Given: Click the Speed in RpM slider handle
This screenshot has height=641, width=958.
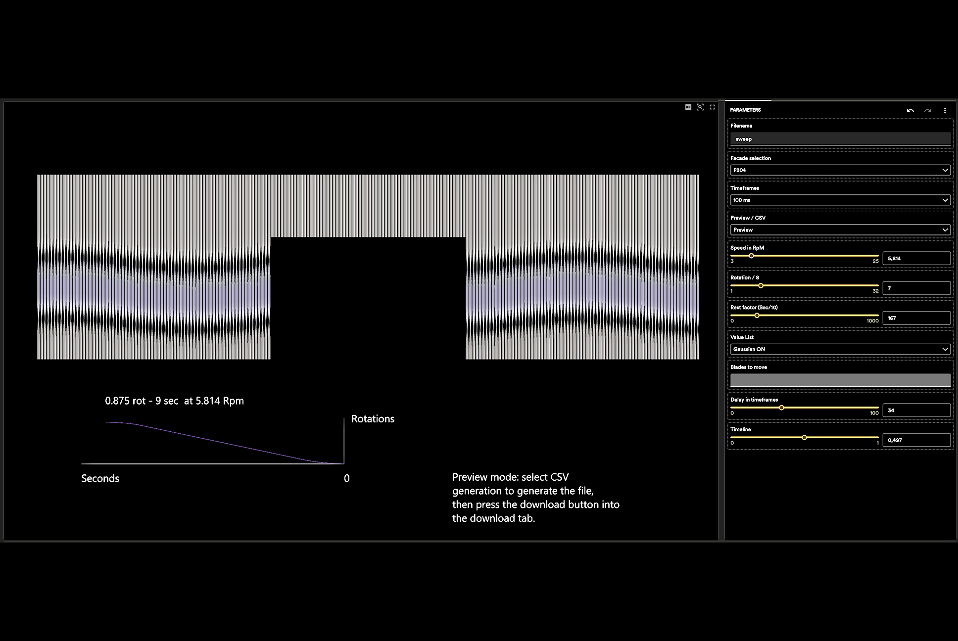Looking at the screenshot, I should pos(751,256).
